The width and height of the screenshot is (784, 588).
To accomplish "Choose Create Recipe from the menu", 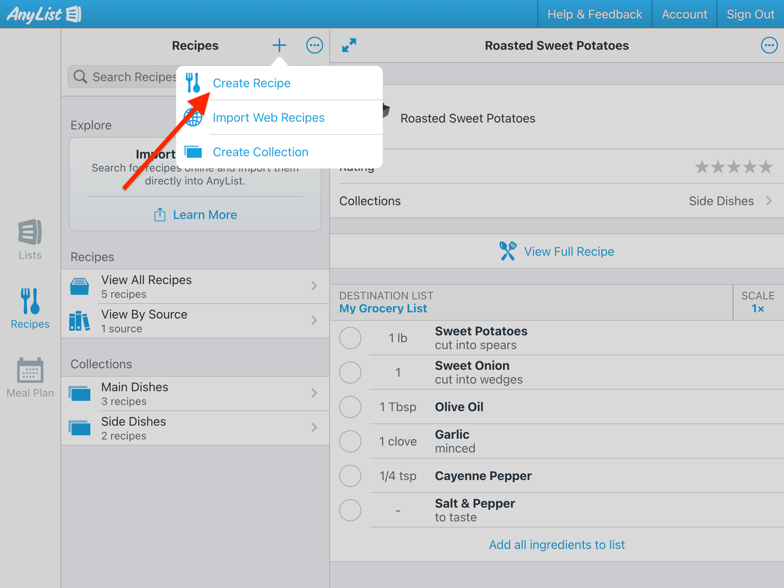I will pos(252,83).
